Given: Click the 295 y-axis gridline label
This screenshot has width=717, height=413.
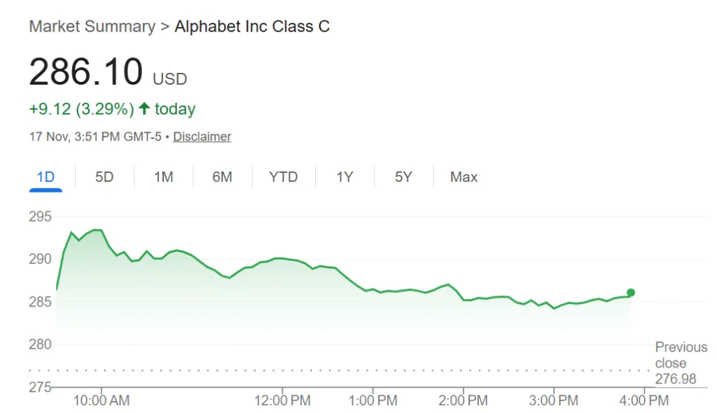Looking at the screenshot, I should (x=40, y=217).
